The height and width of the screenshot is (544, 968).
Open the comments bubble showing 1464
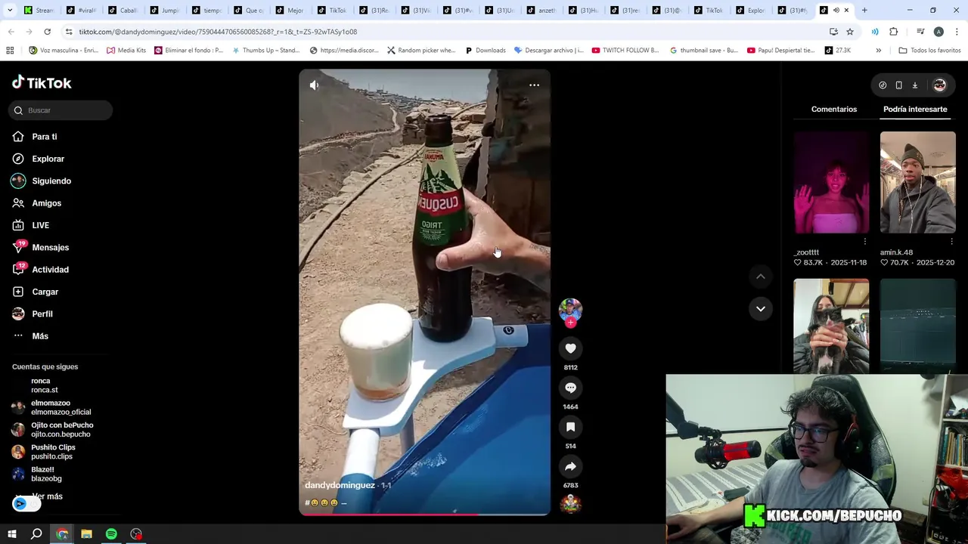point(570,388)
